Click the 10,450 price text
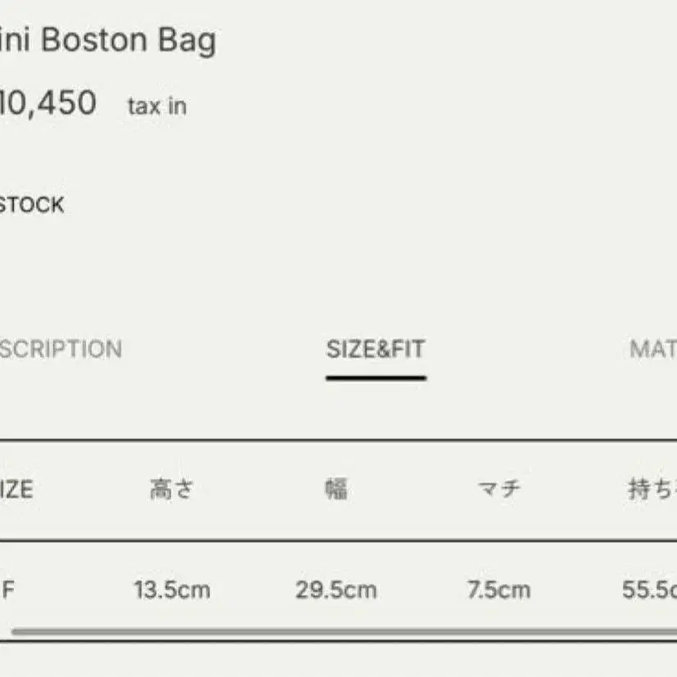This screenshot has width=677, height=677. click(x=47, y=103)
